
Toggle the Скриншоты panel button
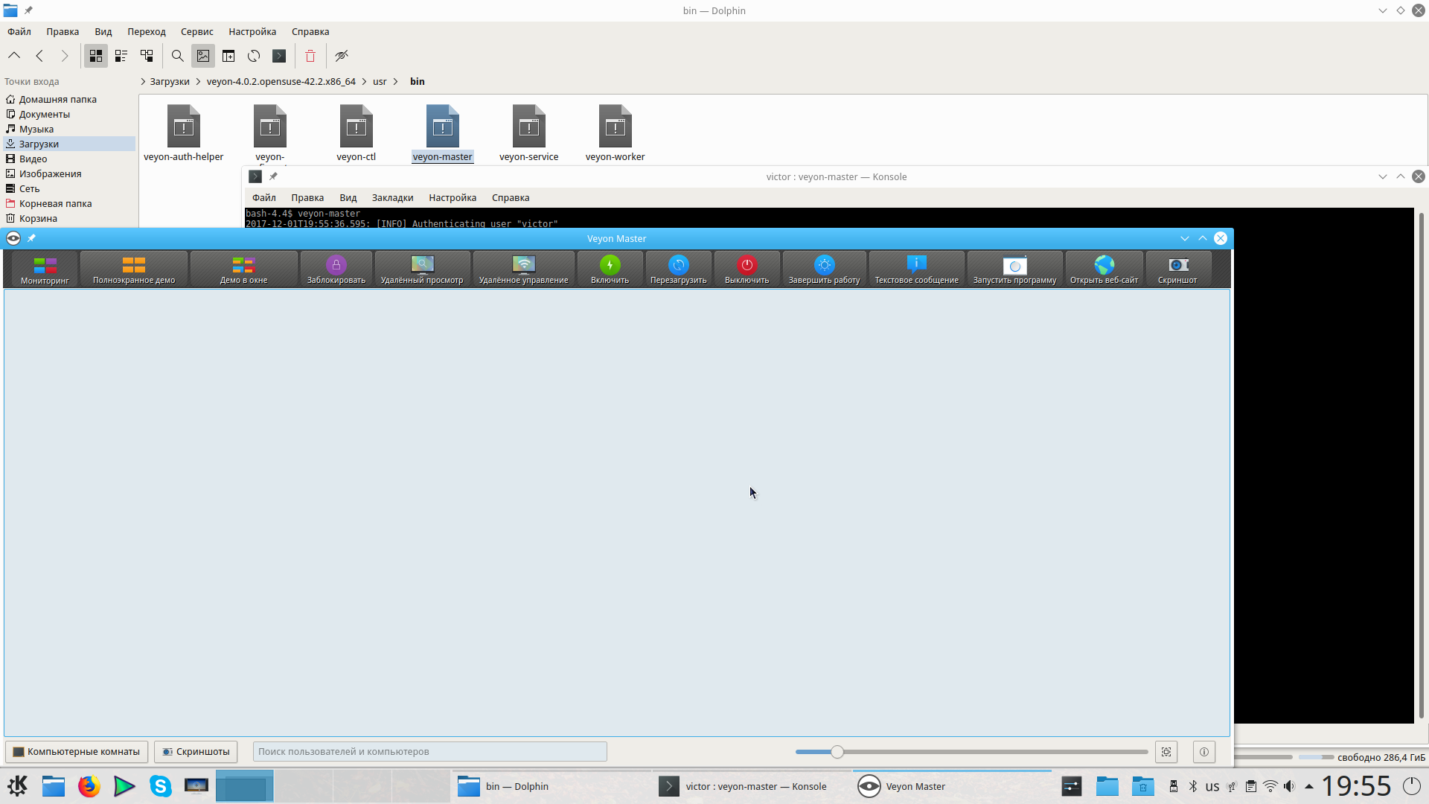(x=196, y=751)
